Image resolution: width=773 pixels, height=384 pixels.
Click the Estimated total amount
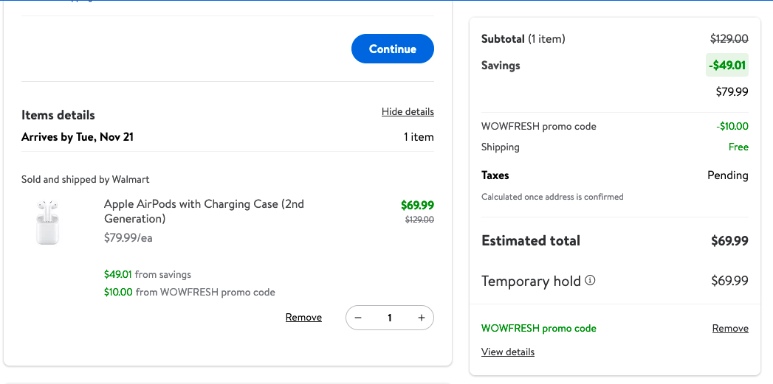click(729, 241)
